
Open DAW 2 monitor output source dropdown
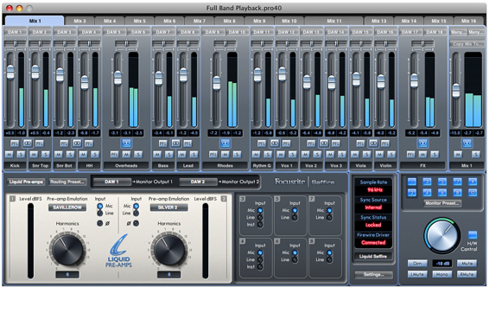pos(198,182)
